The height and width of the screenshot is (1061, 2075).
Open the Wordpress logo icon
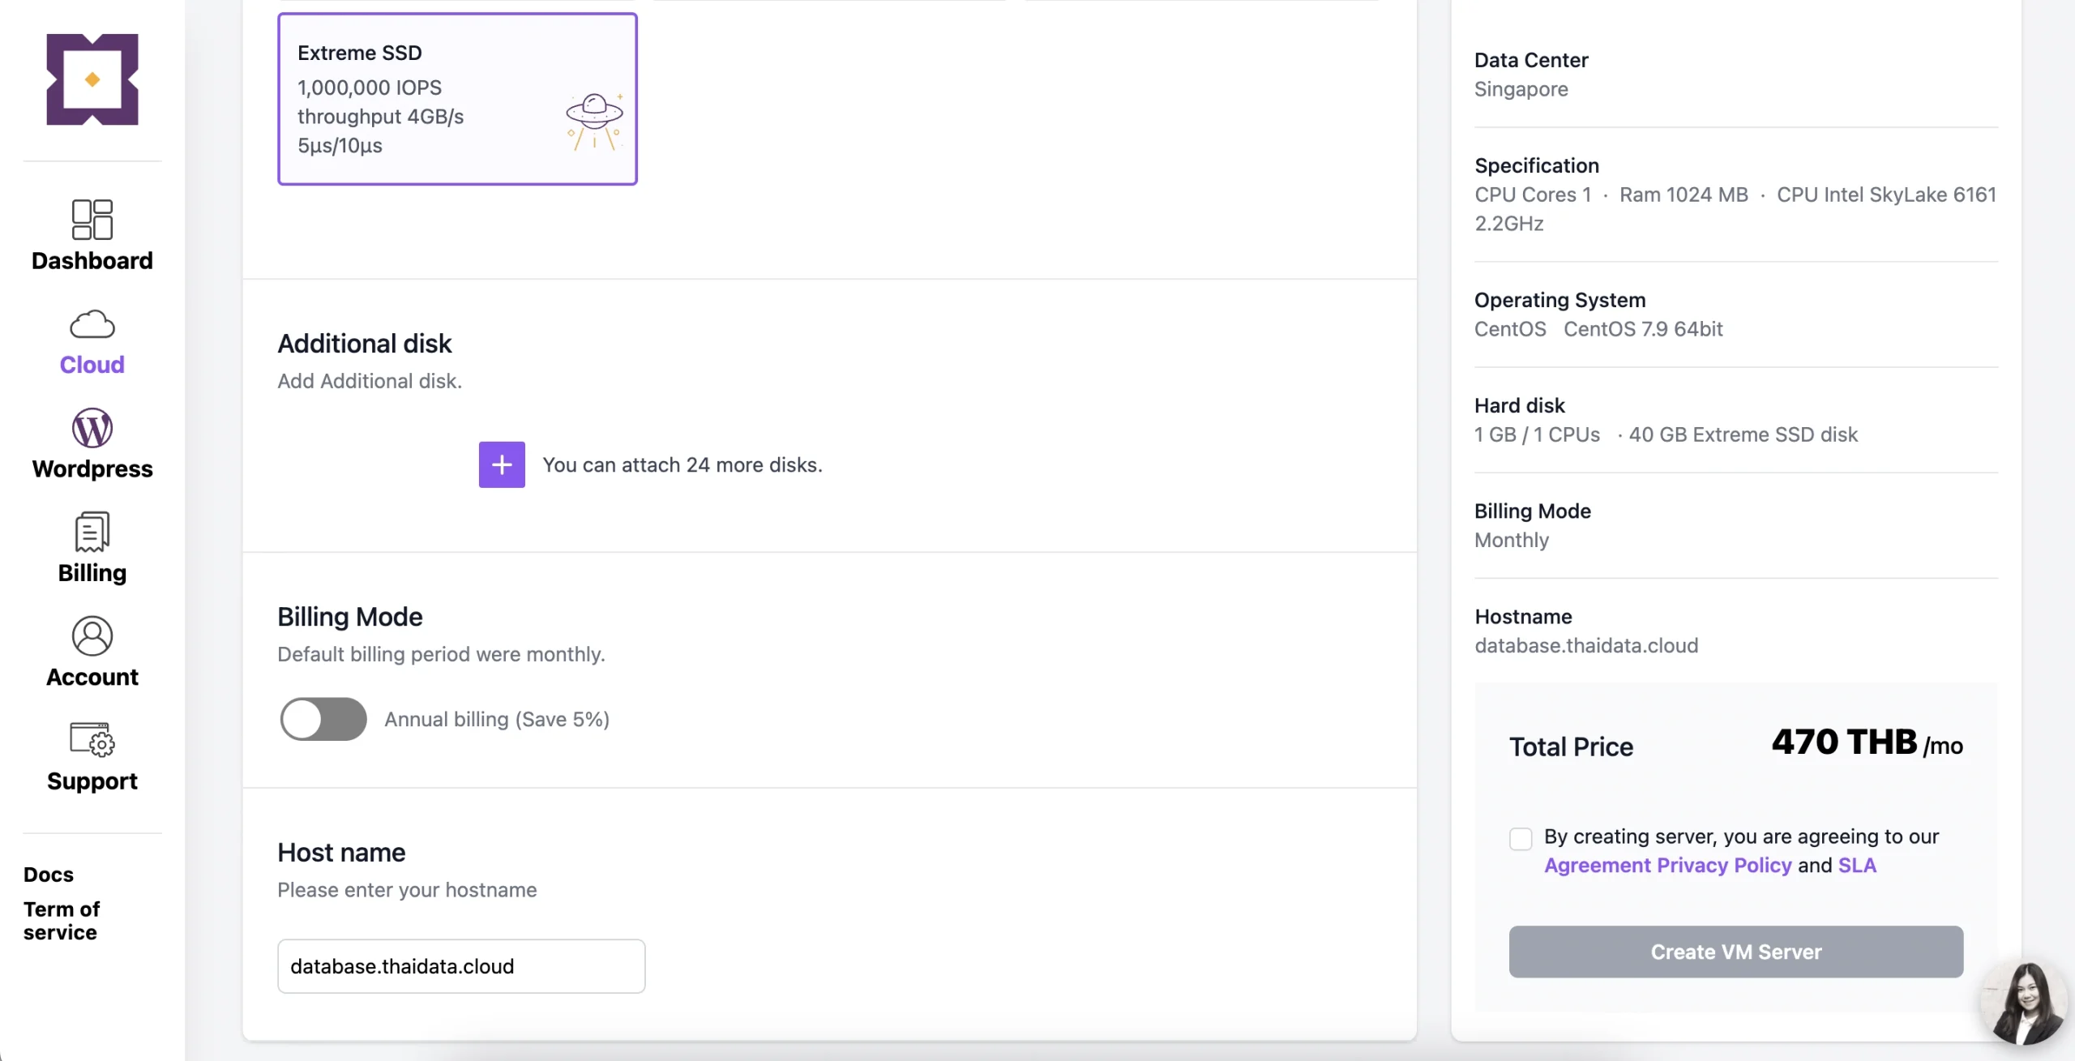(92, 428)
